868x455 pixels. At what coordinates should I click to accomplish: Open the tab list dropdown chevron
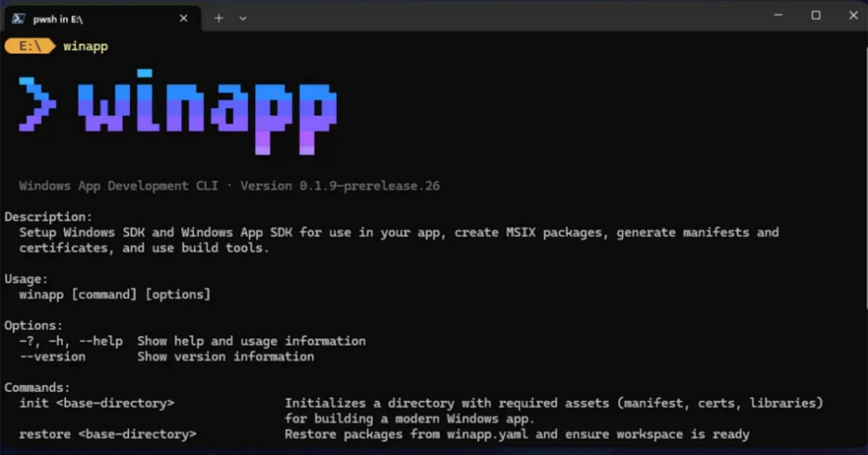[242, 18]
